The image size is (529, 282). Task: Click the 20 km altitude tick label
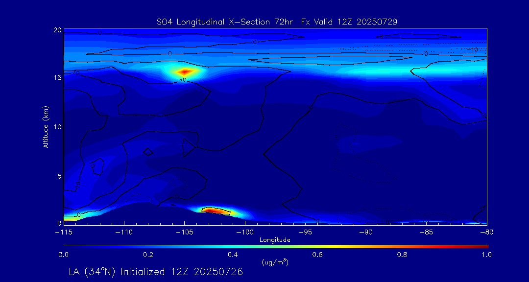pyautogui.click(x=57, y=30)
